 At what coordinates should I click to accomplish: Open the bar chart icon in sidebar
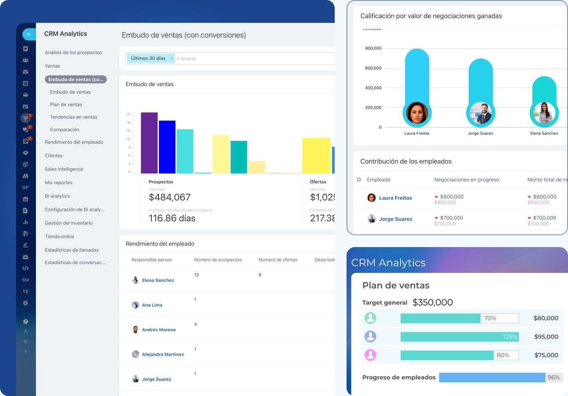point(25,222)
